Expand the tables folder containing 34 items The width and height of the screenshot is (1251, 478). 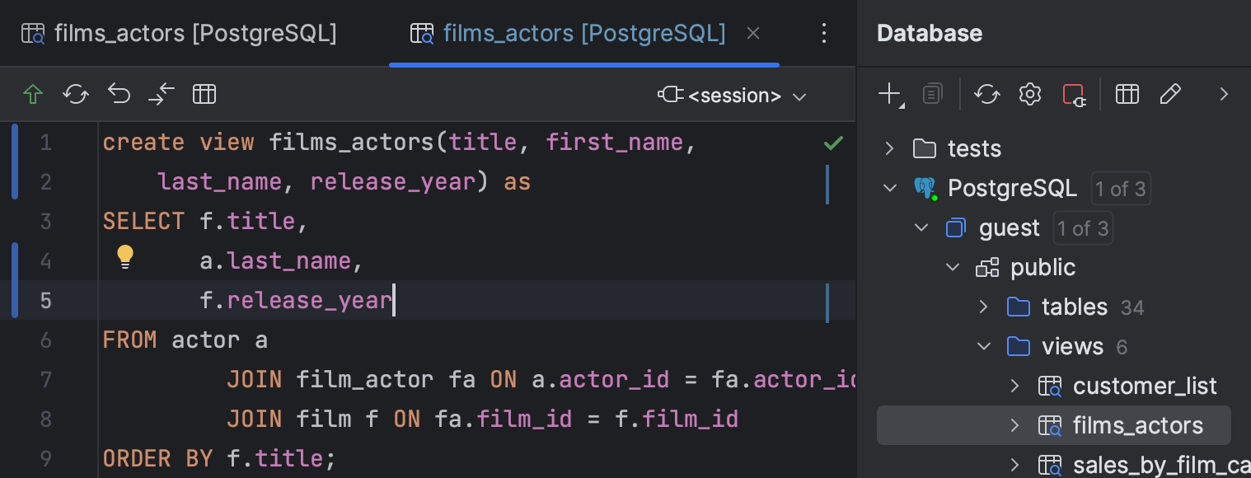tap(984, 307)
